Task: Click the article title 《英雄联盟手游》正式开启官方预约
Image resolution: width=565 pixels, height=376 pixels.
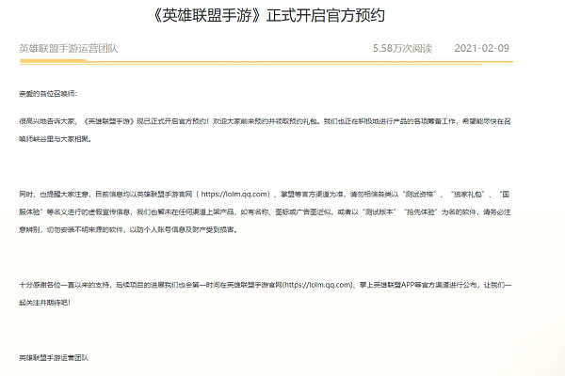Action: (x=269, y=16)
